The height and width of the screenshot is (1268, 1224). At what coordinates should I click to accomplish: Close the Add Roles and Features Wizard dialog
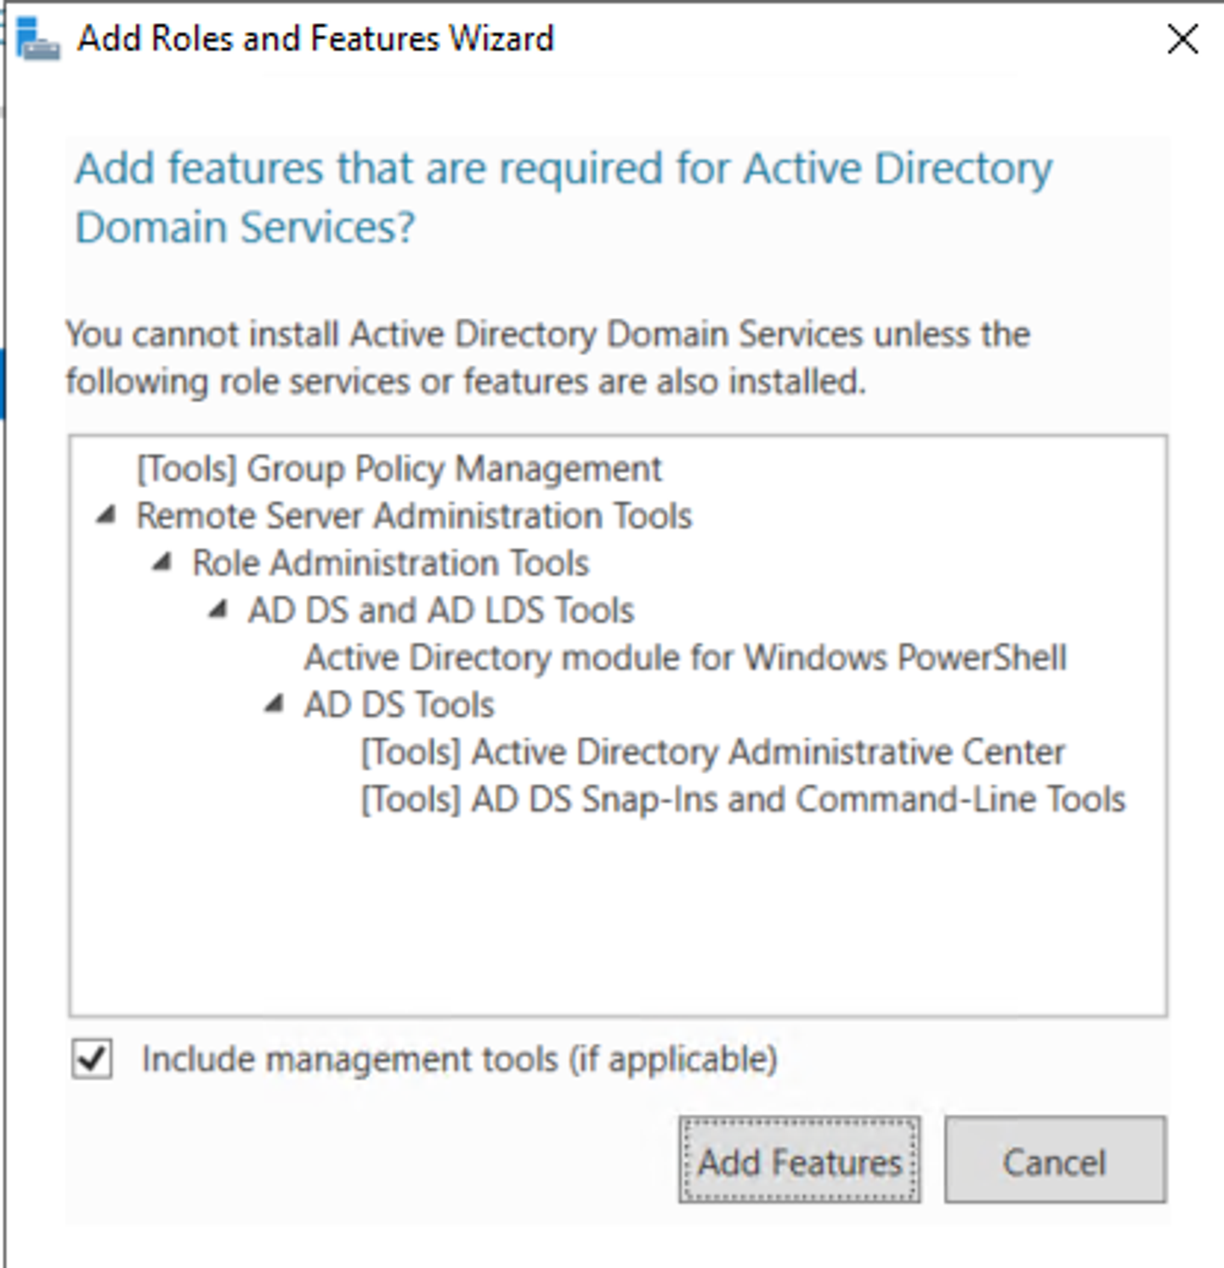(1182, 39)
